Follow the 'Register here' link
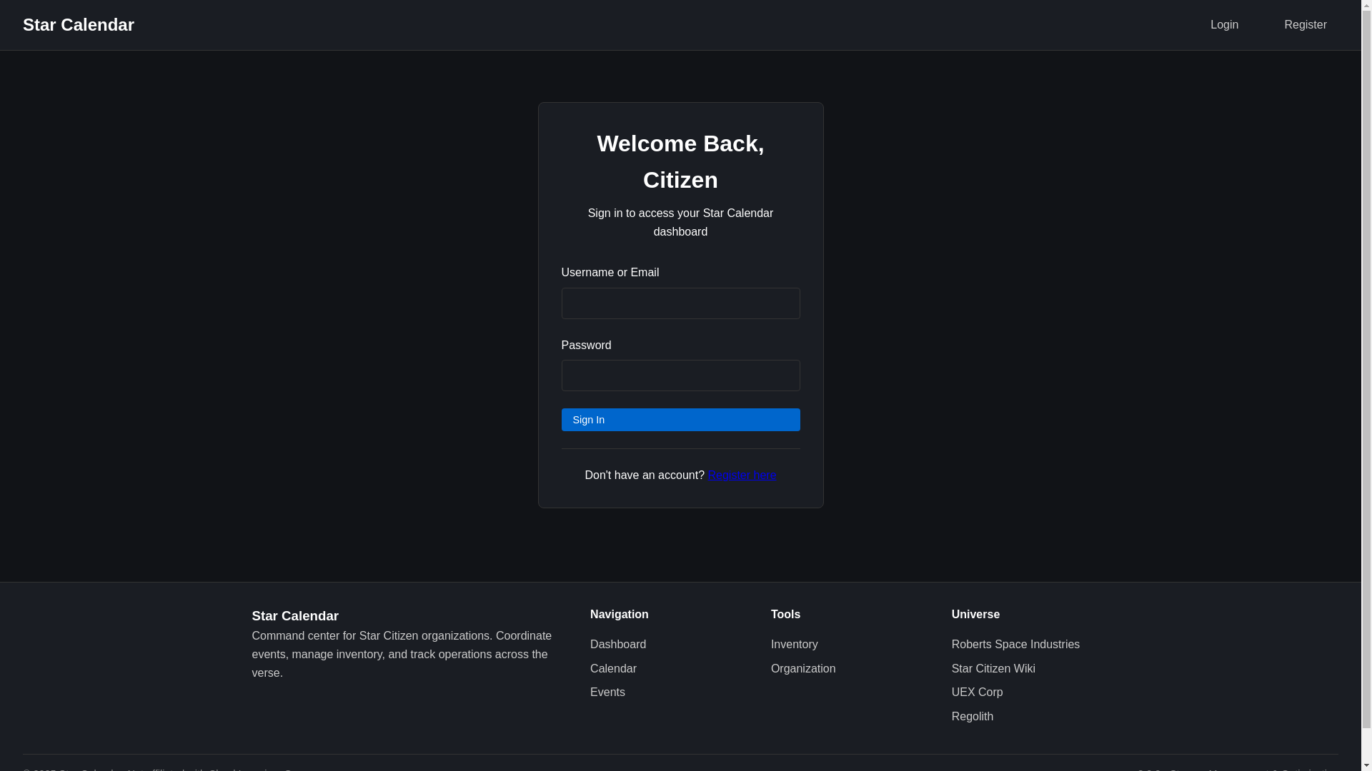The height and width of the screenshot is (771, 1372). (x=742, y=475)
